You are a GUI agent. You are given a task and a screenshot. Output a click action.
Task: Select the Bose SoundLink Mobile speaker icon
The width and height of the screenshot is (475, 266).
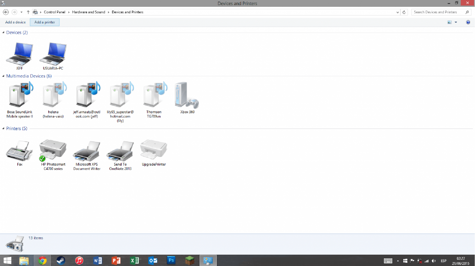point(20,95)
